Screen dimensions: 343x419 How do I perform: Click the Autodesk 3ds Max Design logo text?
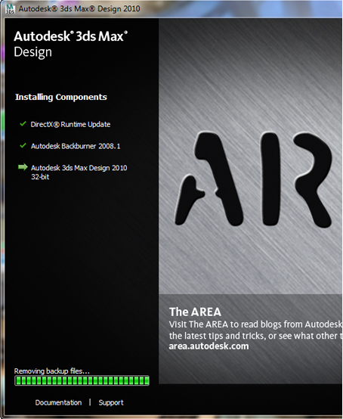click(71, 44)
